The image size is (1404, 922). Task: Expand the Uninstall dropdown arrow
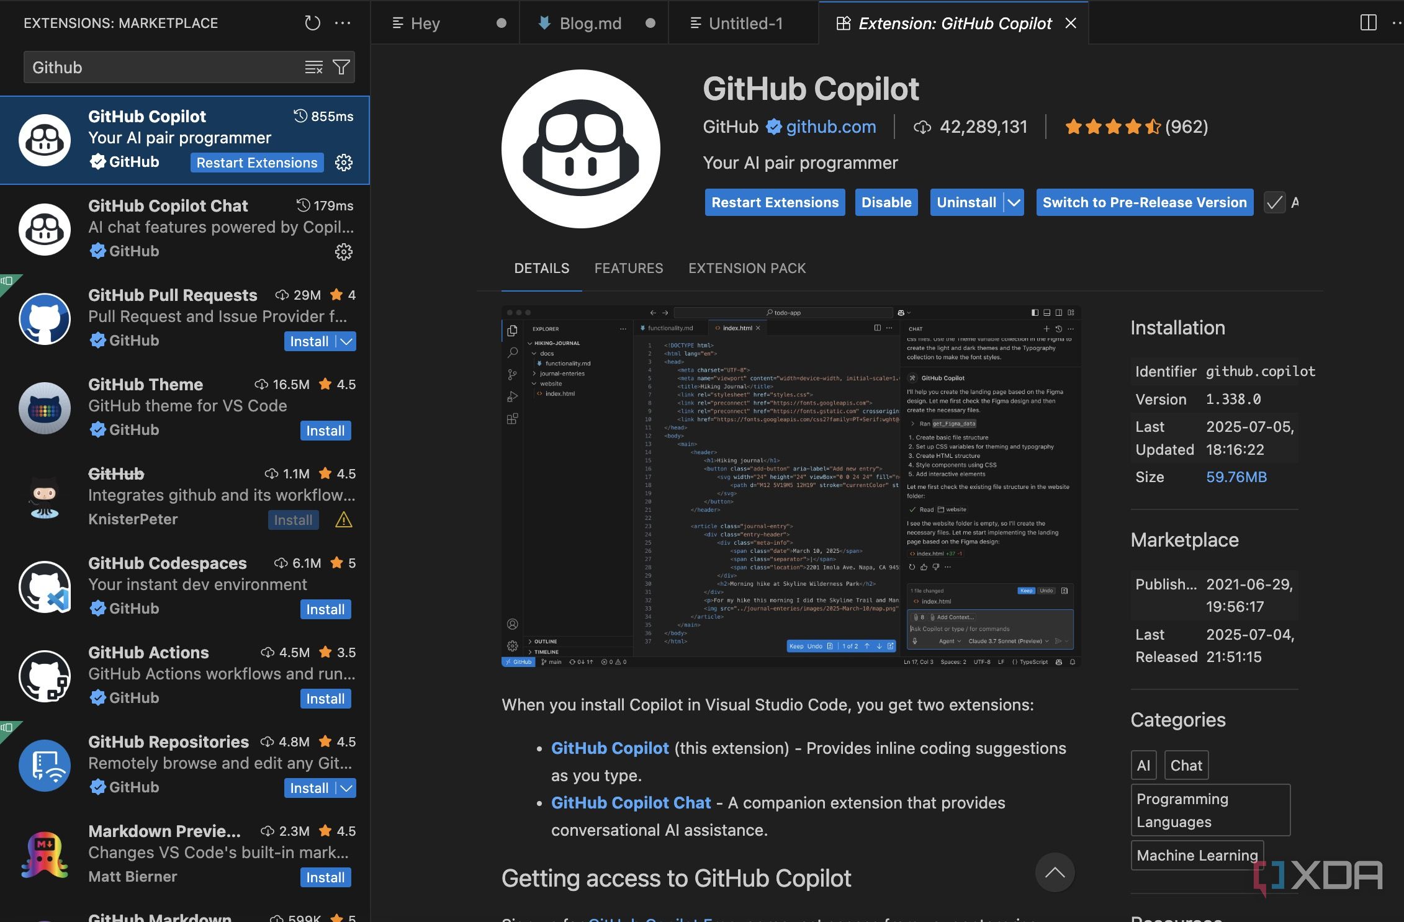point(1014,203)
